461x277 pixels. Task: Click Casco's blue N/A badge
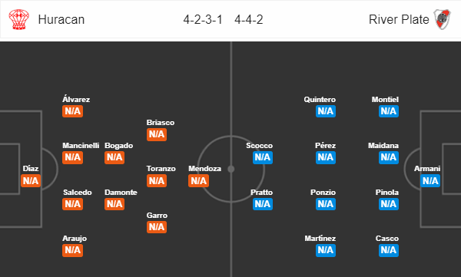[x=388, y=250]
